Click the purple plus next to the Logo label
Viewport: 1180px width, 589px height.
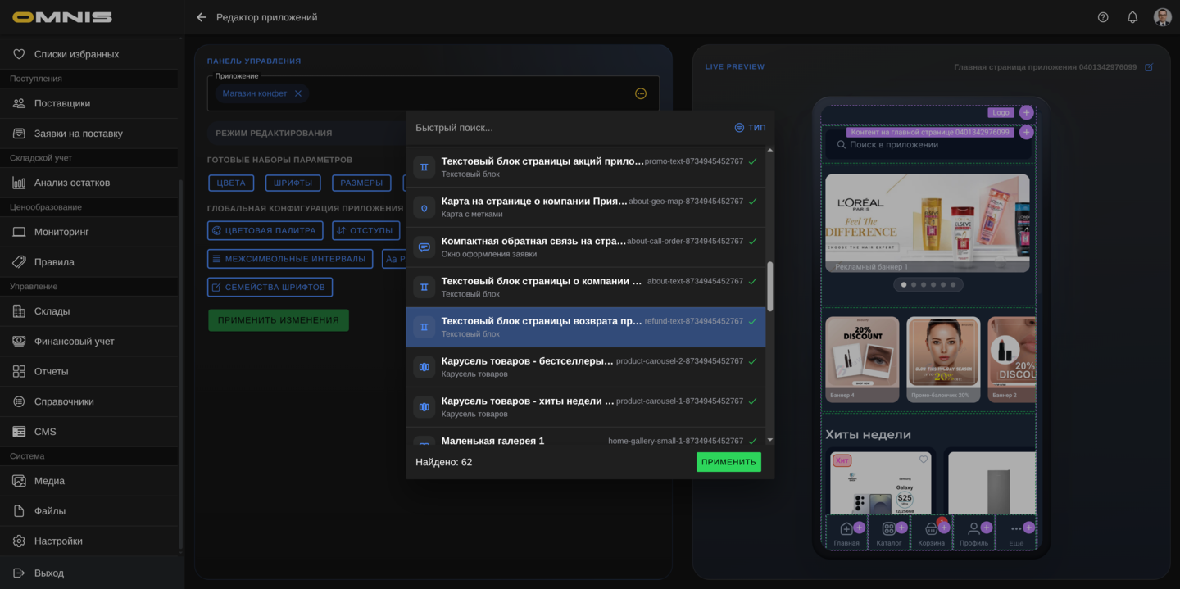[1026, 113]
